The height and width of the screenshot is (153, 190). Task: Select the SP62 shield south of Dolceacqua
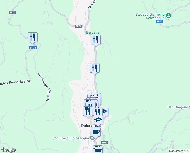click(104, 143)
